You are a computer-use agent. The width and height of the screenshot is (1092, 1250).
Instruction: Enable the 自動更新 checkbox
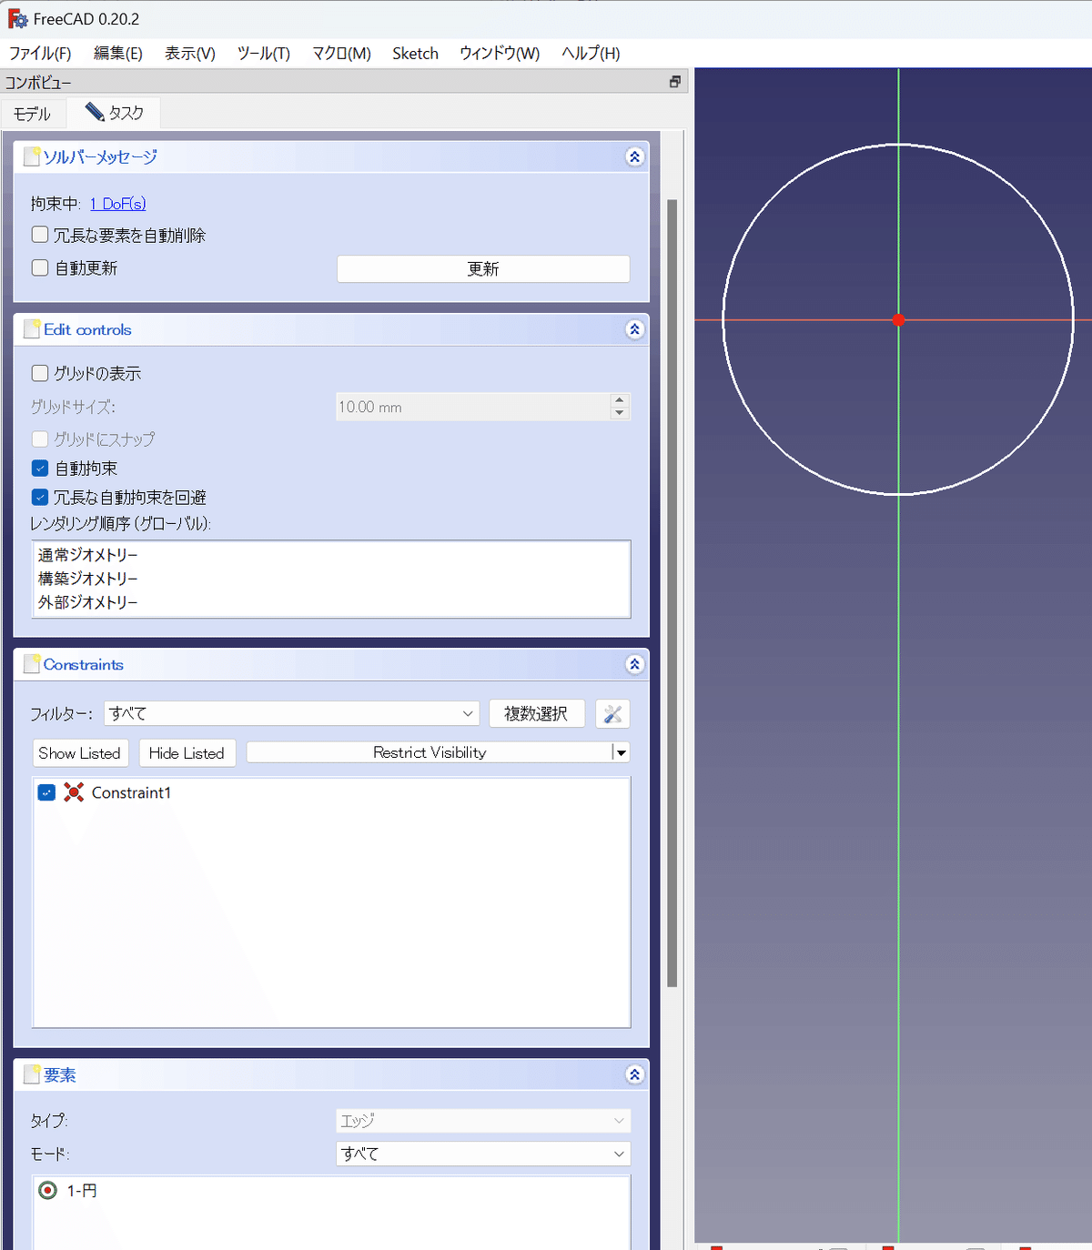point(39,267)
